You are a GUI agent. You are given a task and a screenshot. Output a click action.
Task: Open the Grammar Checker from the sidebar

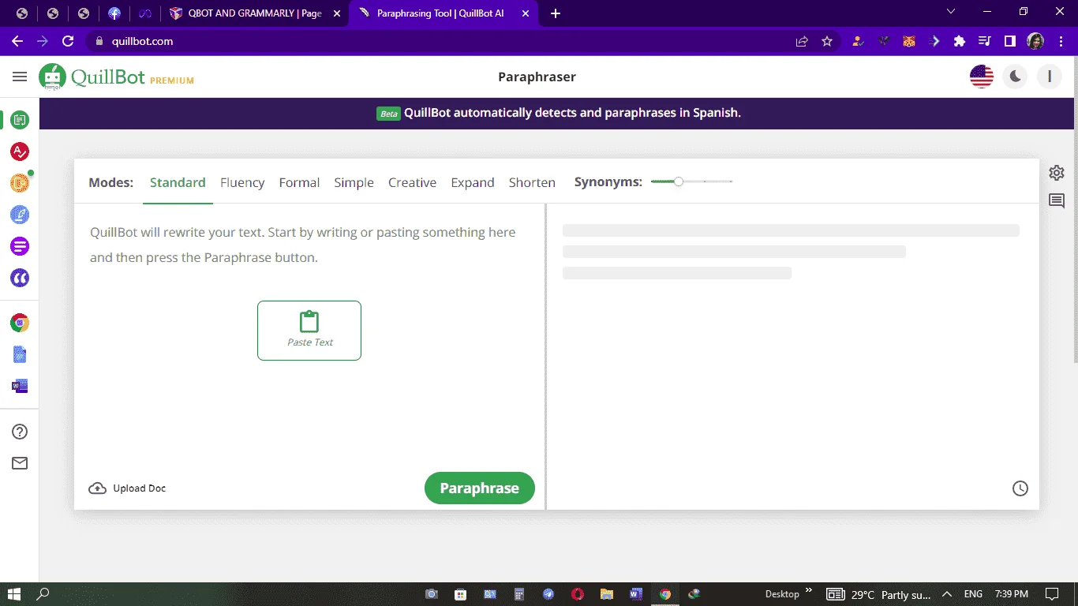point(20,151)
